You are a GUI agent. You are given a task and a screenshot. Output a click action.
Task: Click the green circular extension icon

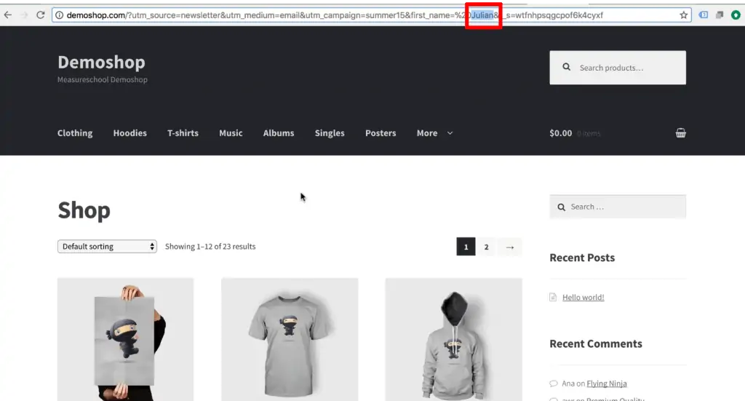tap(736, 15)
